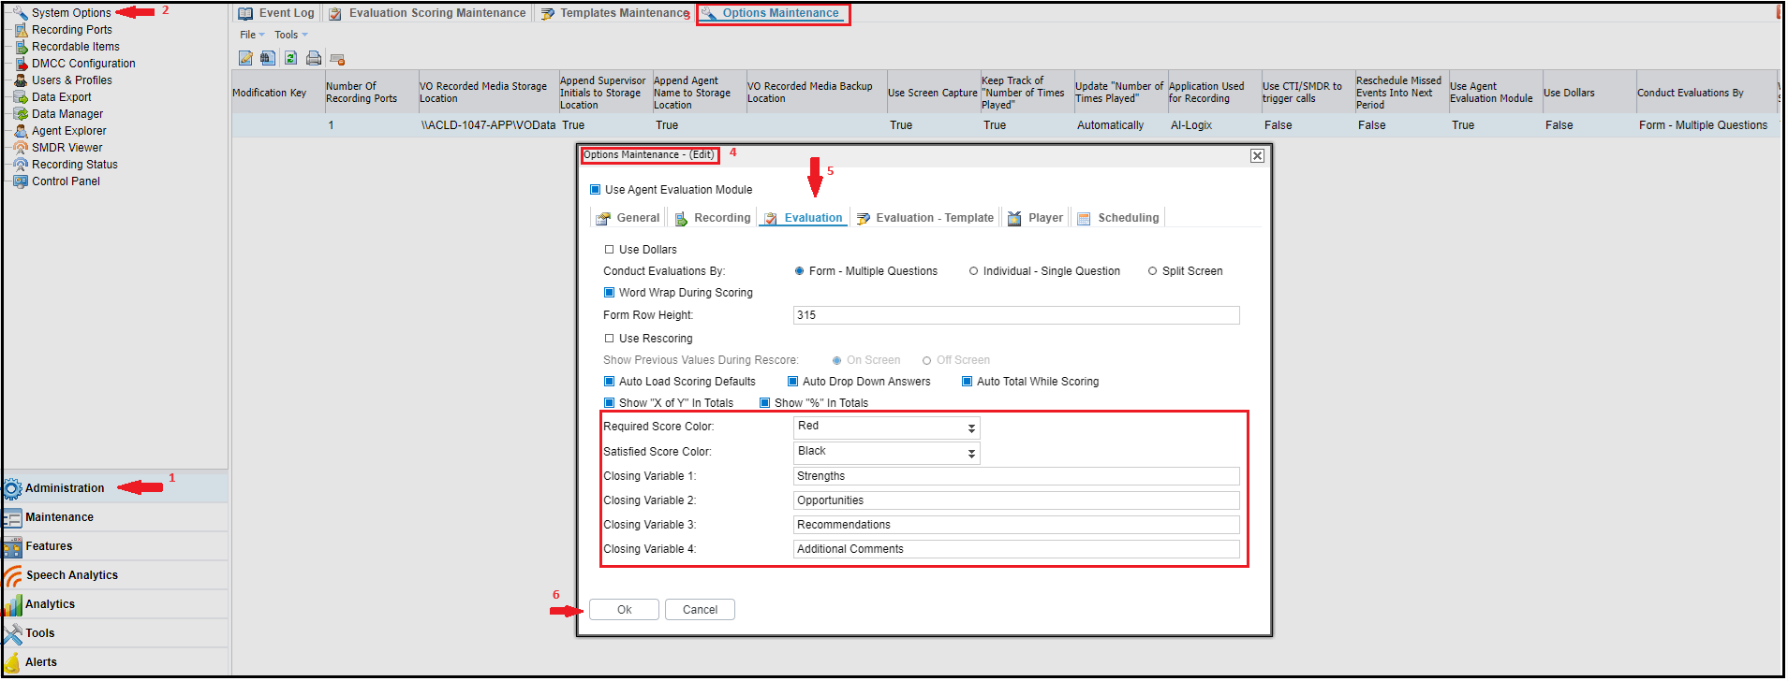Select Individual - Single Question radio button
The image size is (1788, 681).
pos(974,271)
